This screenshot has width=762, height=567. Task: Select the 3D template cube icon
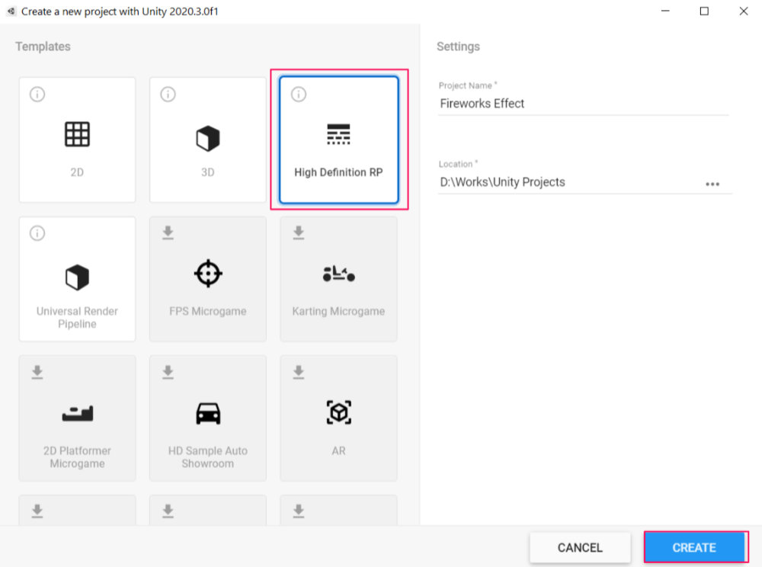click(x=207, y=138)
